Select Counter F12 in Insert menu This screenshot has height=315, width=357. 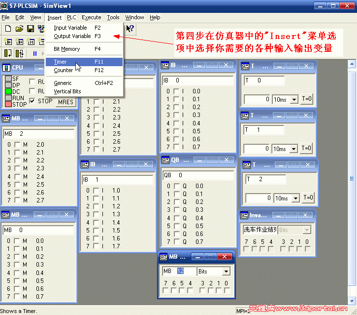pyautogui.click(x=84, y=70)
